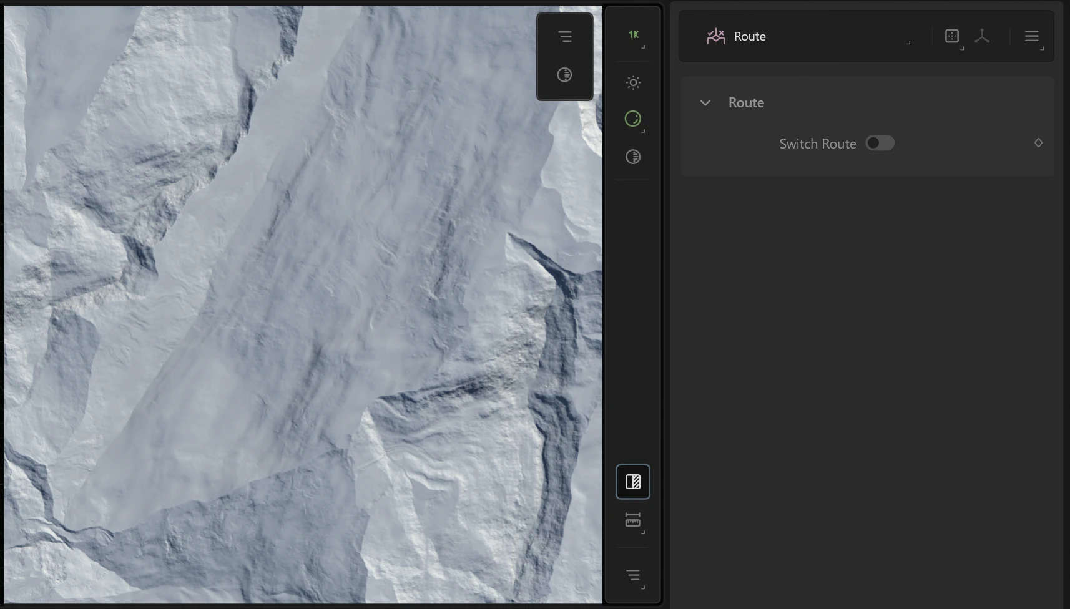
Task: Collapse the Route section chevron
Action: [x=705, y=102]
